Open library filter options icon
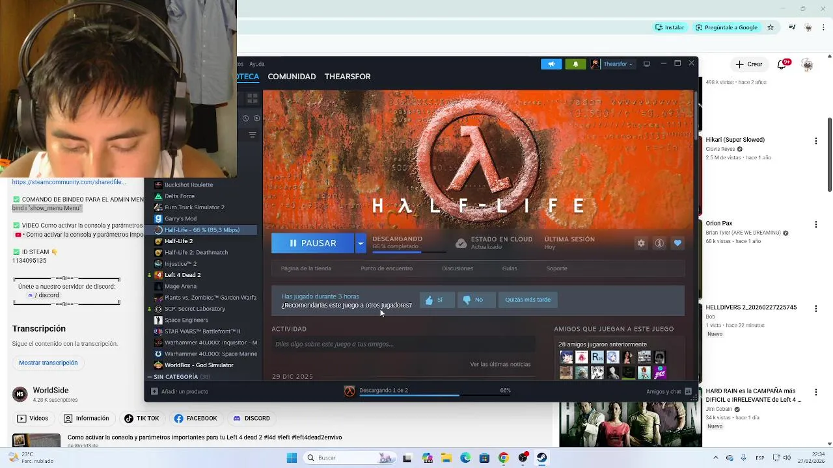833x468 pixels. click(x=253, y=135)
